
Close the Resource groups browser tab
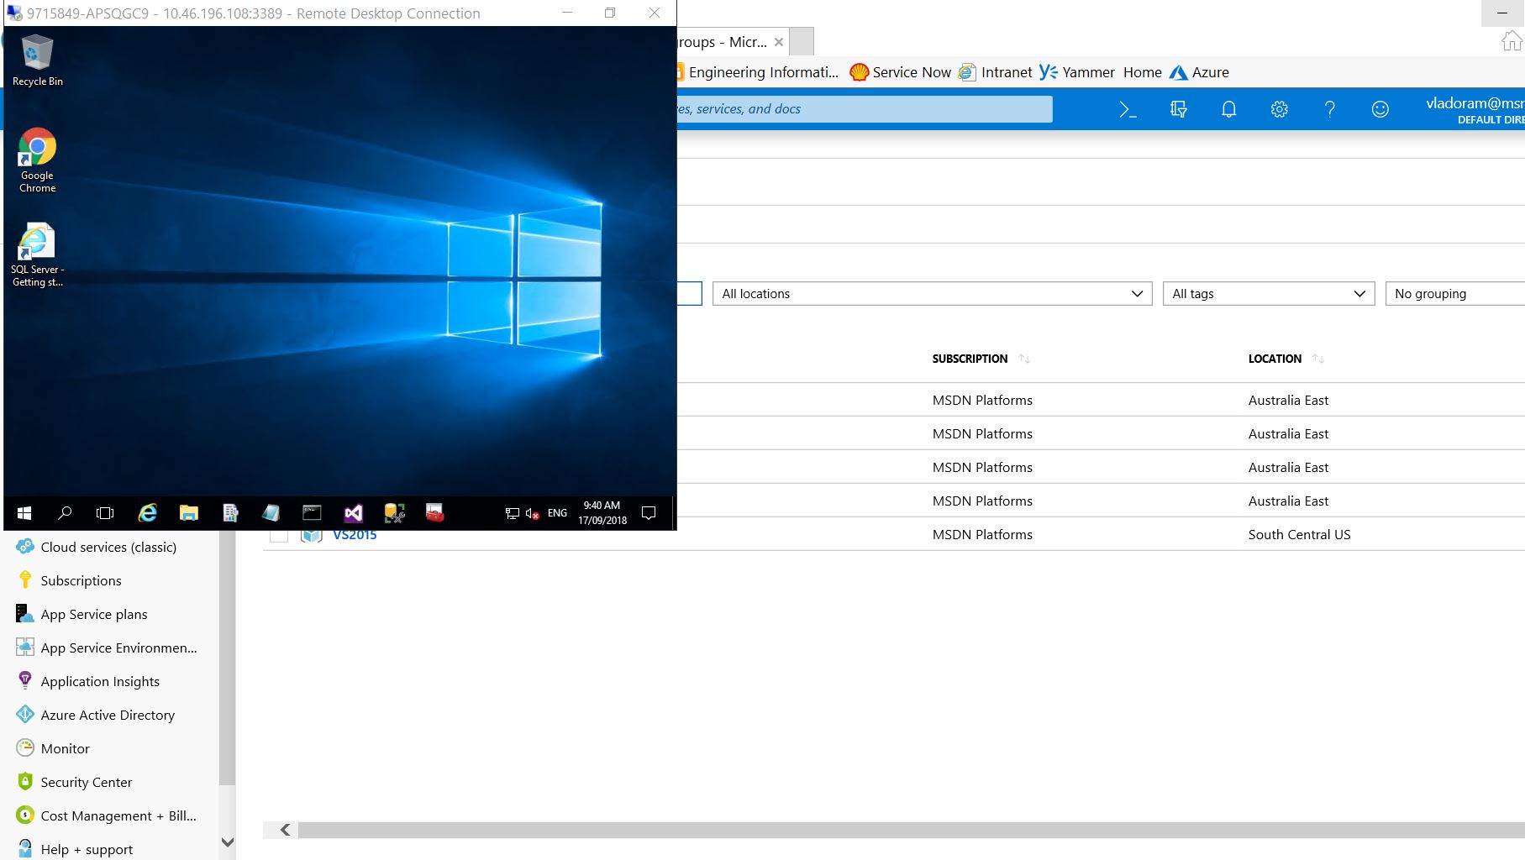click(779, 42)
